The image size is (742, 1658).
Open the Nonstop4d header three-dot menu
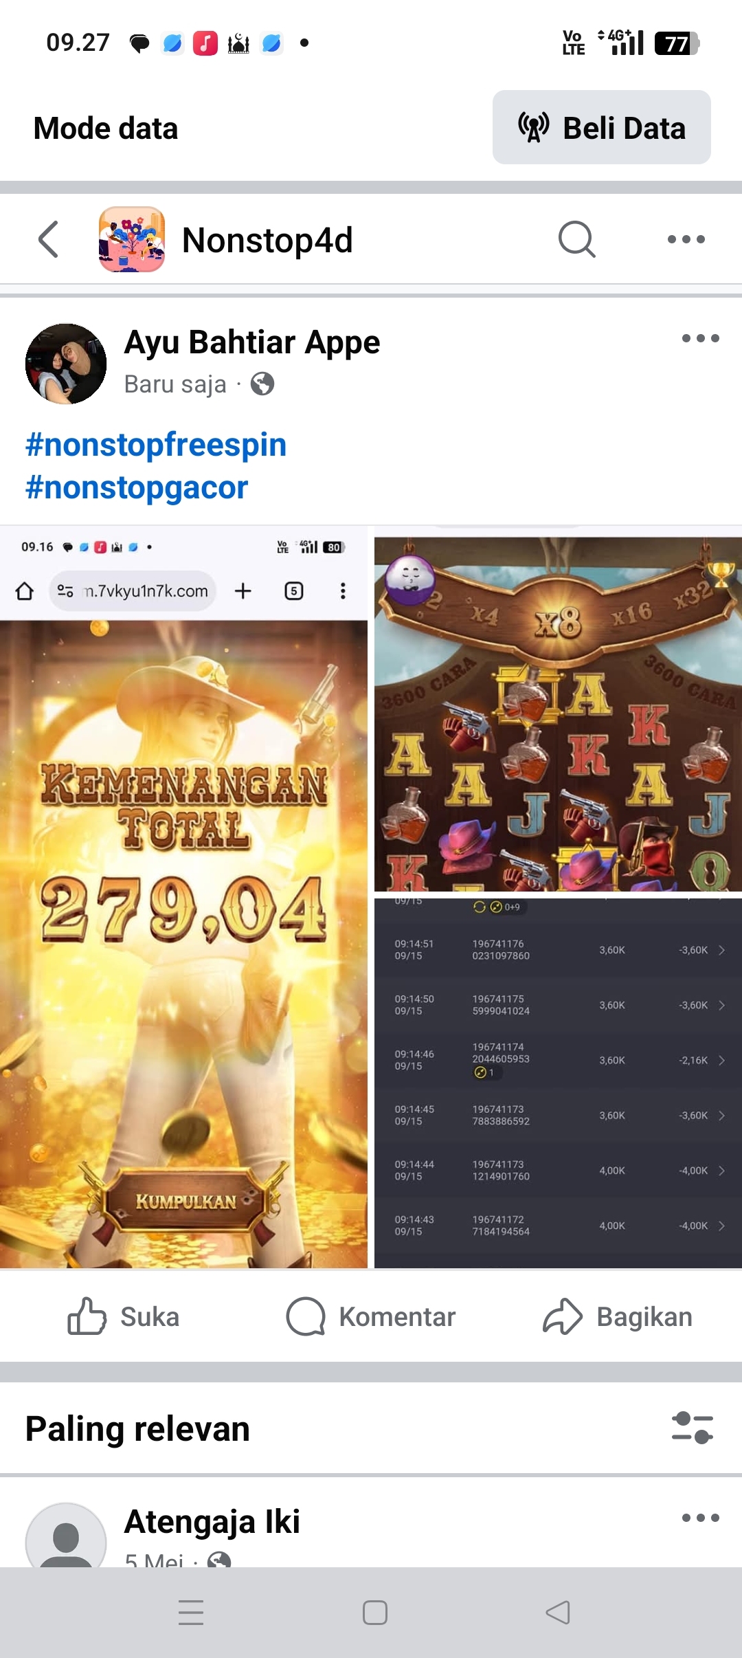pyautogui.click(x=686, y=239)
